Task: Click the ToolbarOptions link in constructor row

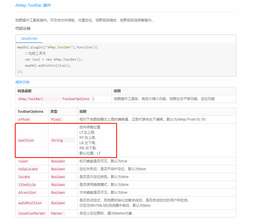Action: point(76,99)
